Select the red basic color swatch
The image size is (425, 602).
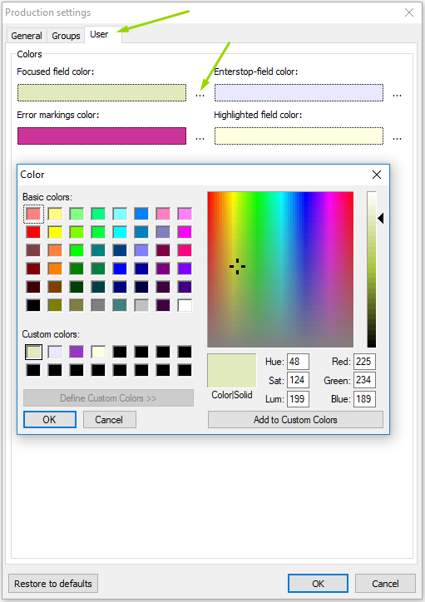(x=33, y=232)
